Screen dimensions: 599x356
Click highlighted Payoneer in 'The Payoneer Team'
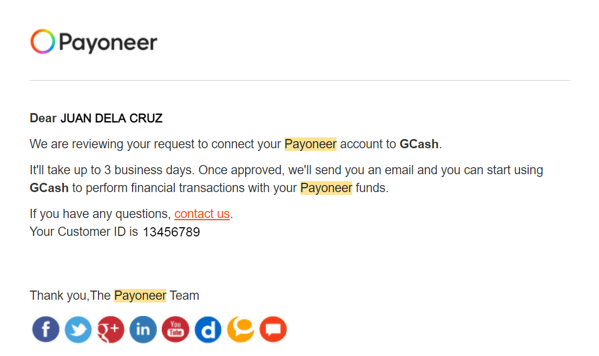click(140, 295)
